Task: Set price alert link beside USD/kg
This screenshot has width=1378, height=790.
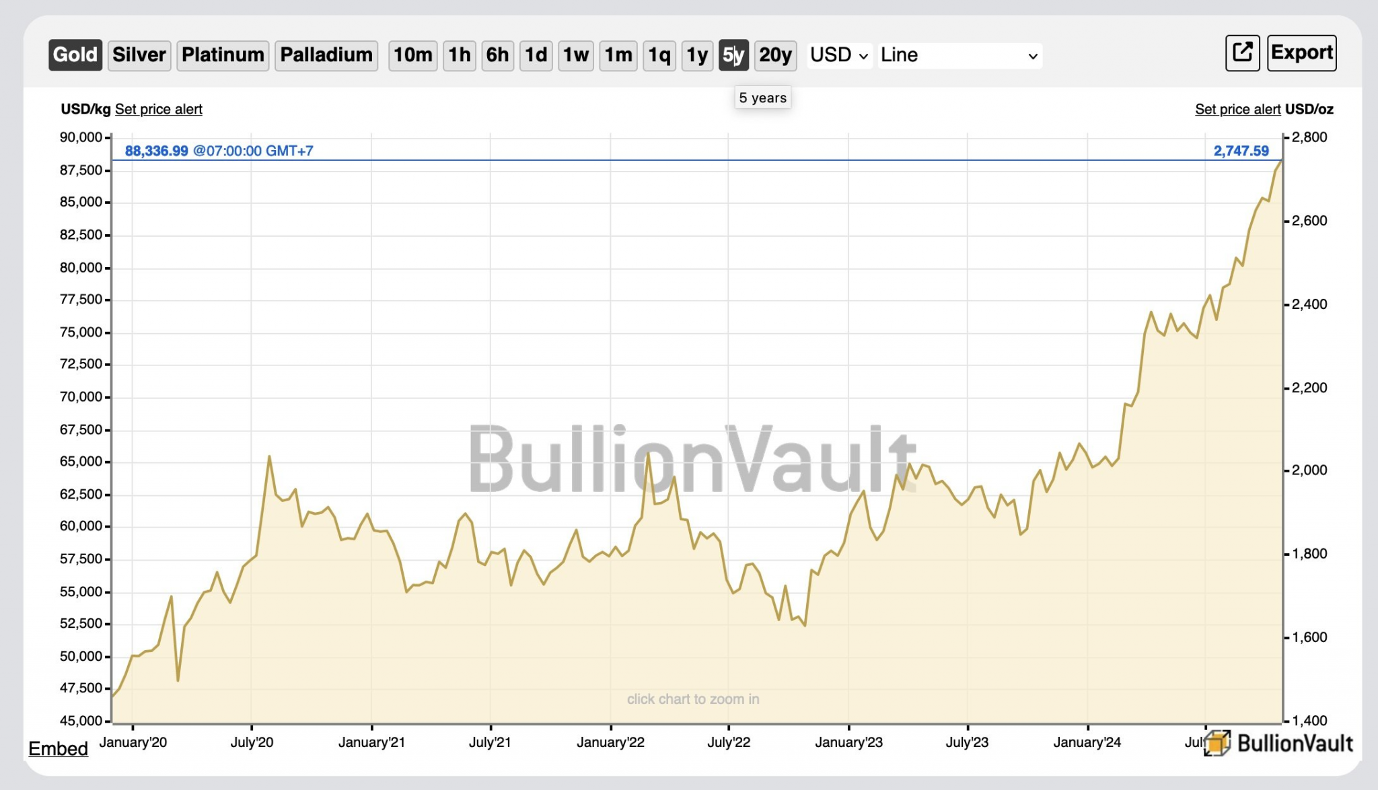Action: 158,109
